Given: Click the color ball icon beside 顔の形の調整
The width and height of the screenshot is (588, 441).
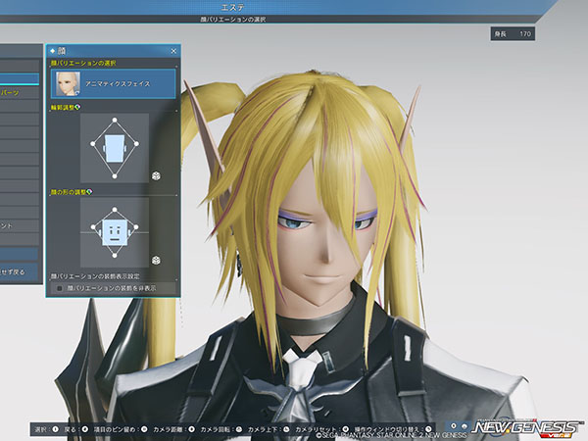Looking at the screenshot, I should [89, 192].
